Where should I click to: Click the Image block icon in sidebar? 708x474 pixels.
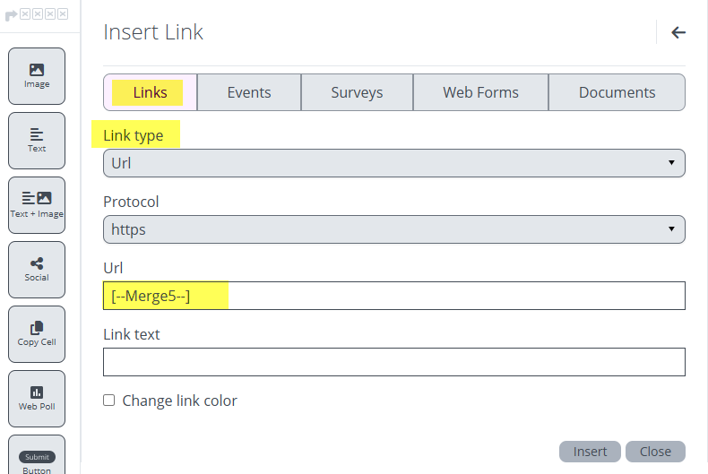pyautogui.click(x=37, y=75)
